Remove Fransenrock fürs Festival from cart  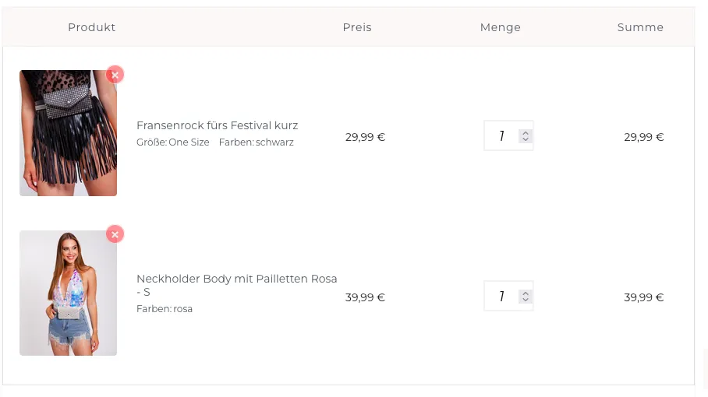[x=115, y=75]
